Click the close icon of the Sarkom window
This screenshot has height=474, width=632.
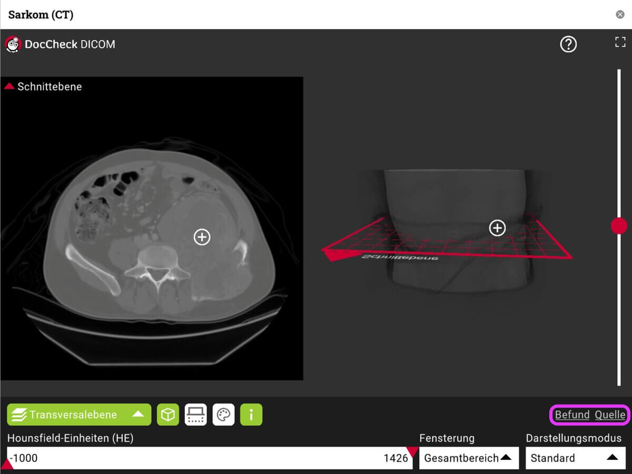pos(620,14)
